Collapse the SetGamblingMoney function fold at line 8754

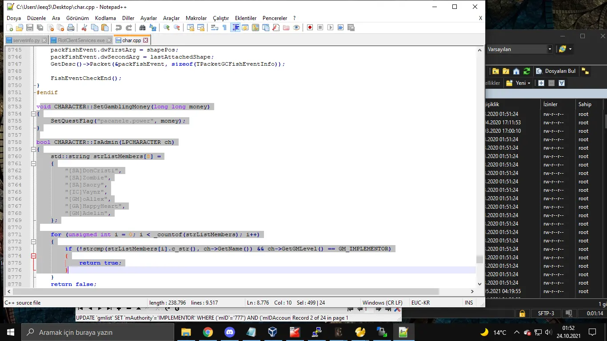33,114
